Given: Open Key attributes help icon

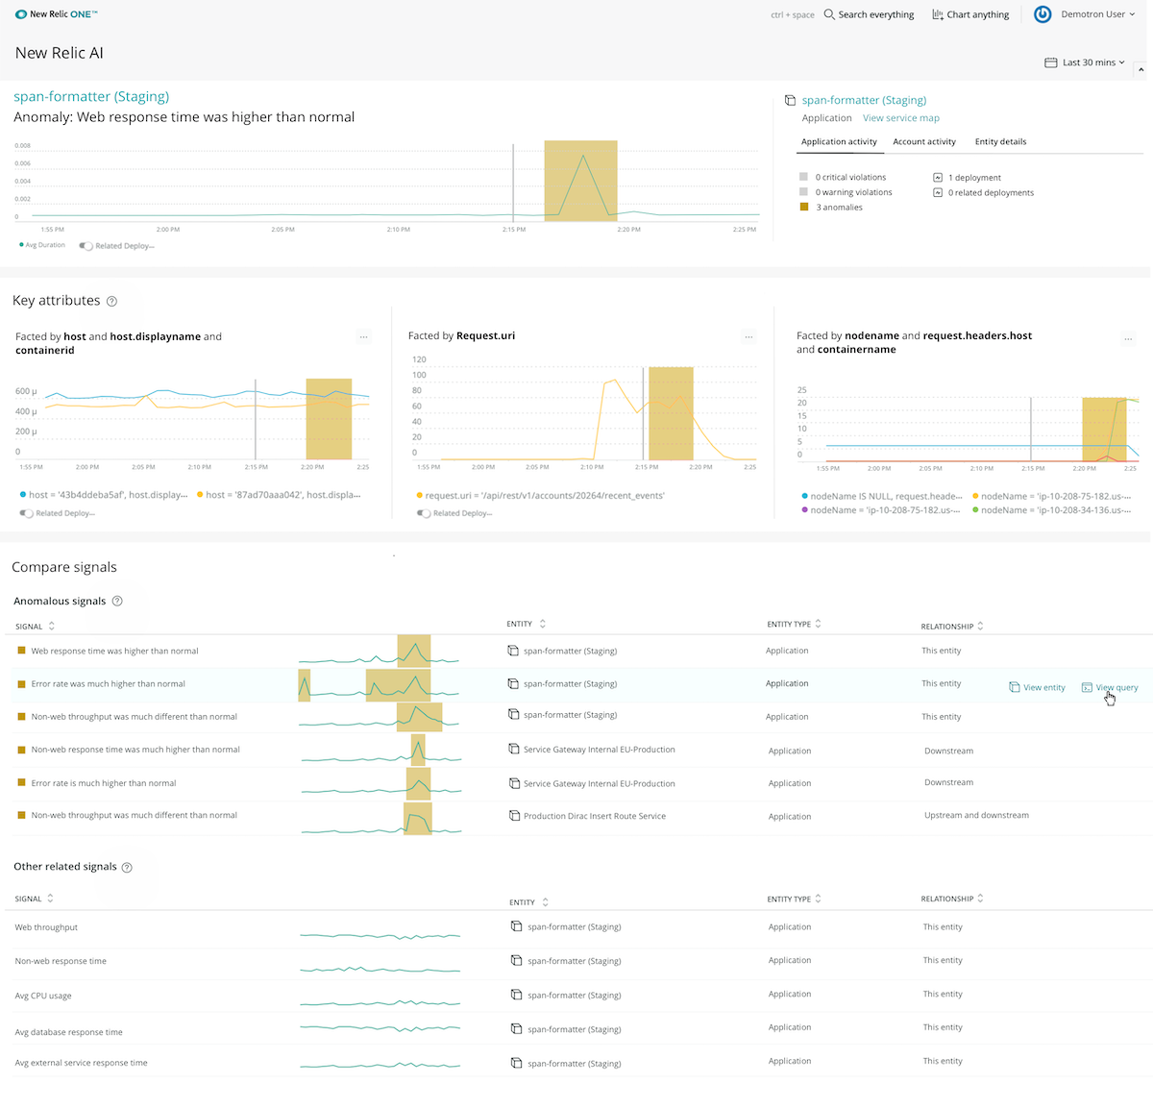Looking at the screenshot, I should click(111, 302).
